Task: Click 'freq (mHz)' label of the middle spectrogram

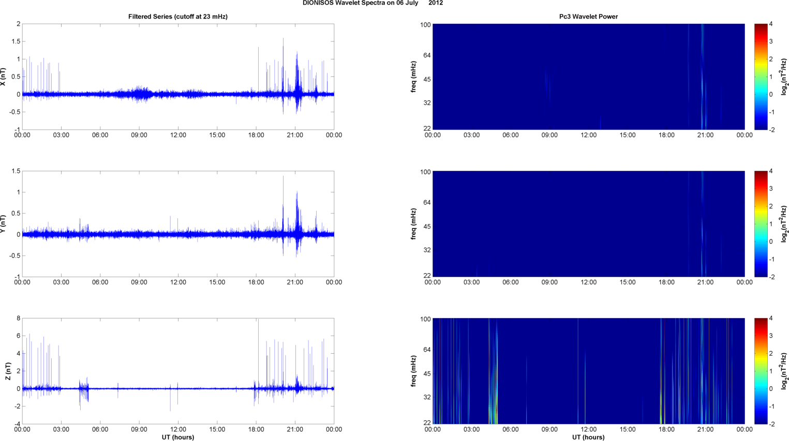Action: click(x=414, y=224)
